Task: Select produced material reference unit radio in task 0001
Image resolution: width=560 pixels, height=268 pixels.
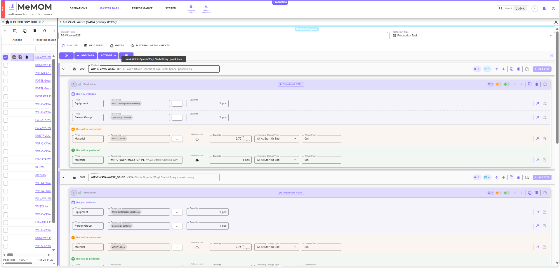Action: point(197,161)
